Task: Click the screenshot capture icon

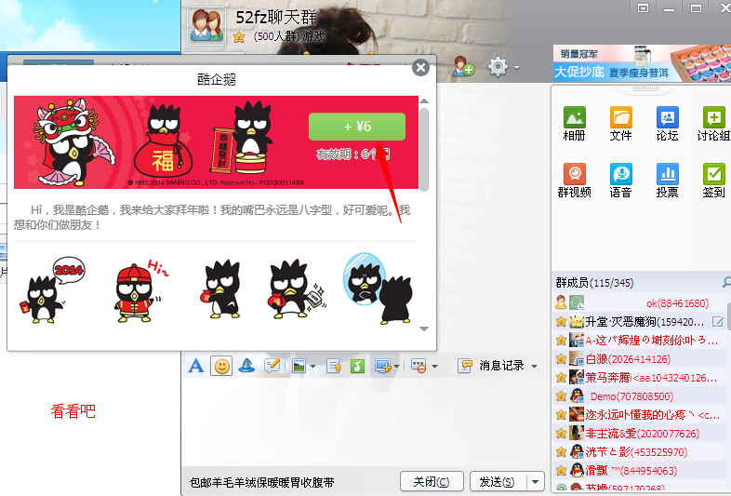Action: [383, 366]
